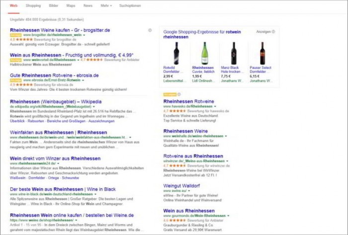Click the info icon beside the sidebar Anzeigen label

click(x=179, y=94)
